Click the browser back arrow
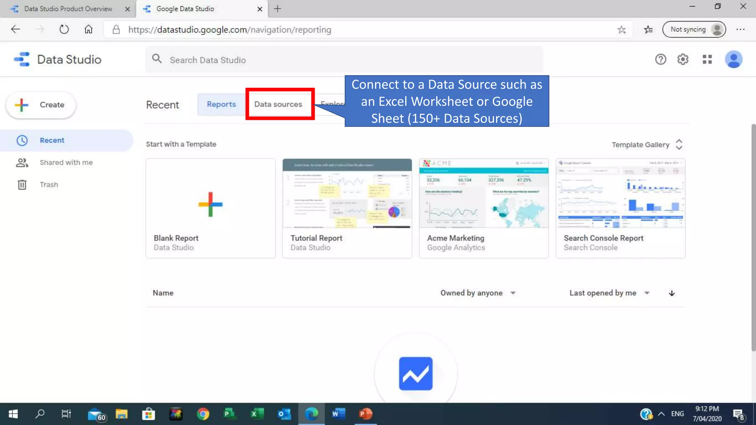Viewport: 756px width, 425px height. tap(16, 30)
